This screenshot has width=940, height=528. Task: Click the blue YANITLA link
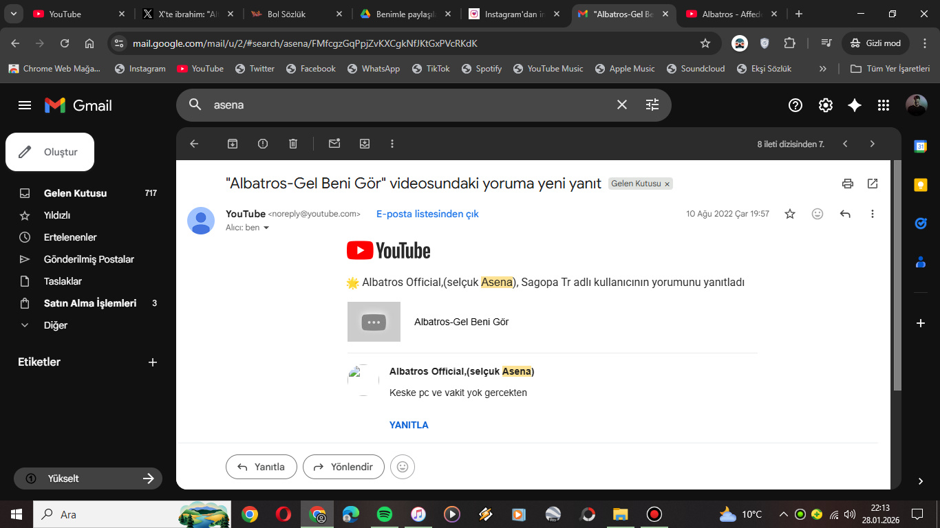tap(409, 425)
